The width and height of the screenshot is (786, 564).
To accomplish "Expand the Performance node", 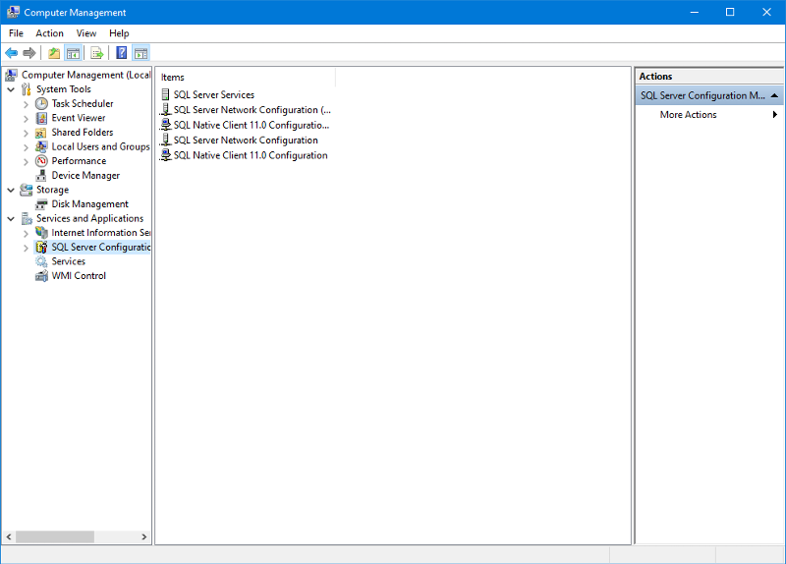I will 26,162.
